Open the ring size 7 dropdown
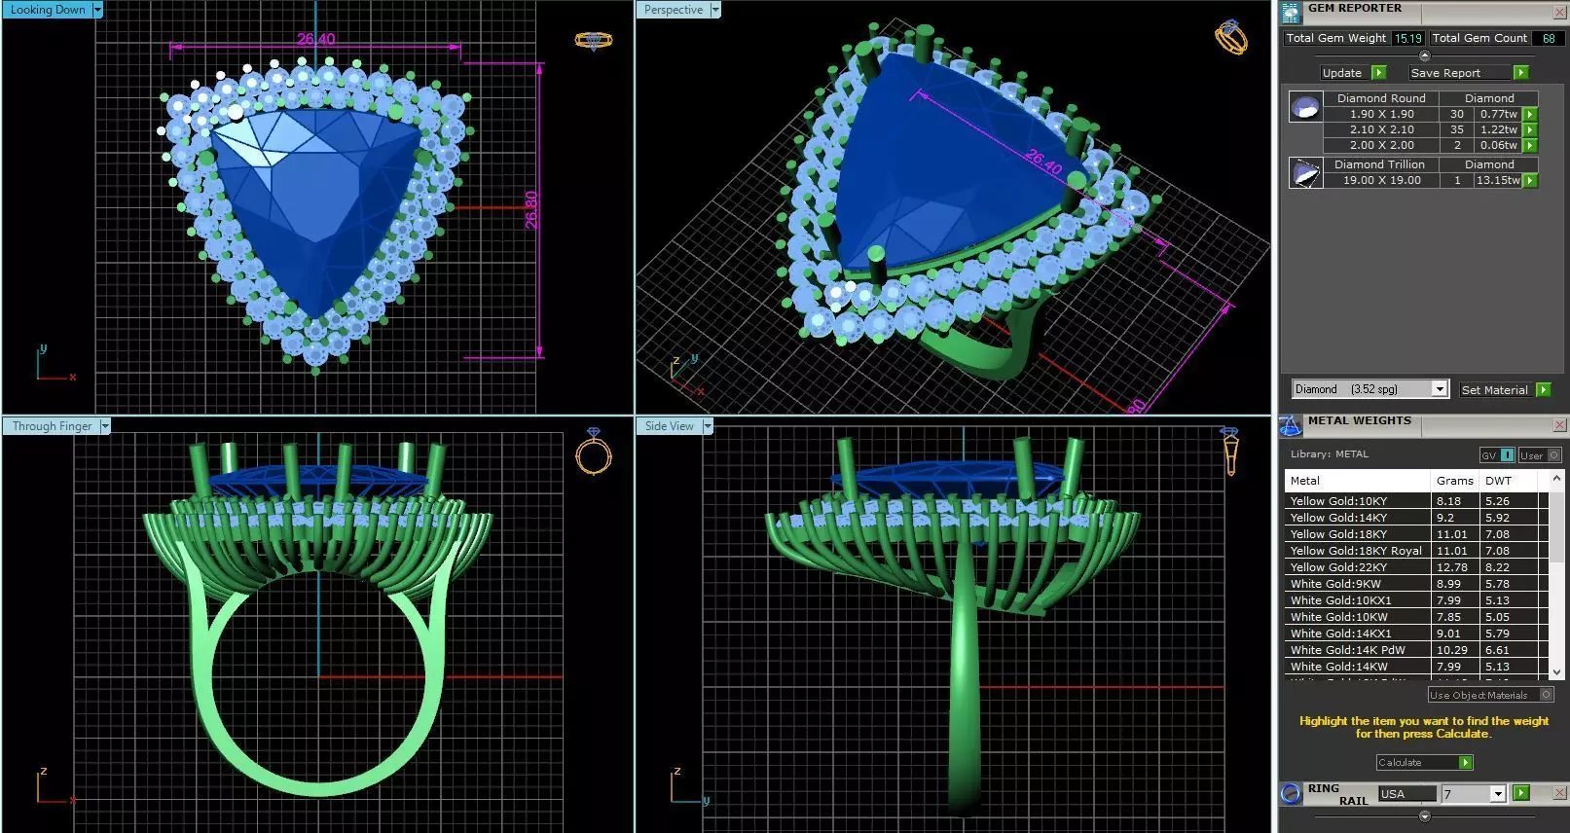The width and height of the screenshot is (1570, 833). [x=1498, y=794]
